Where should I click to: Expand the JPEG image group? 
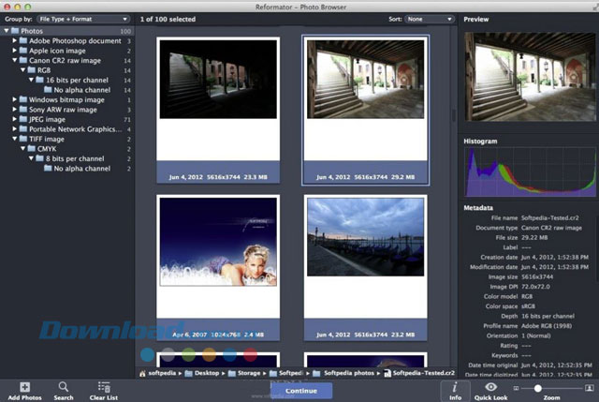coord(15,119)
